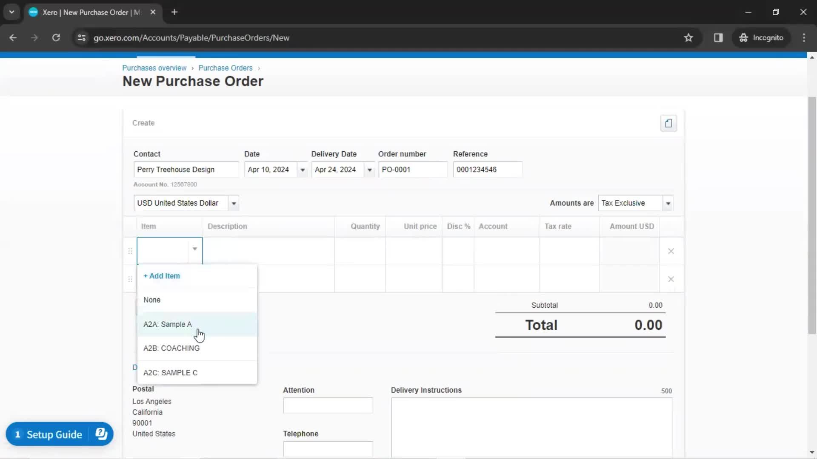
Task: Open the tab search chevron
Action: [x=11, y=12]
